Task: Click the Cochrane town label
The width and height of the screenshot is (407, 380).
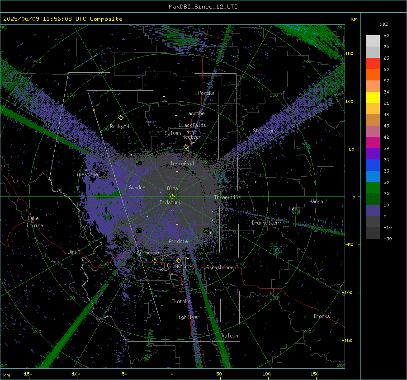Action: pyautogui.click(x=148, y=253)
